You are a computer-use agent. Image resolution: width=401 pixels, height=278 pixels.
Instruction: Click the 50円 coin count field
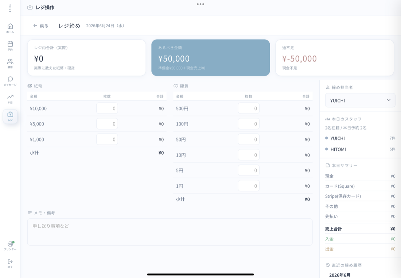[x=249, y=139]
